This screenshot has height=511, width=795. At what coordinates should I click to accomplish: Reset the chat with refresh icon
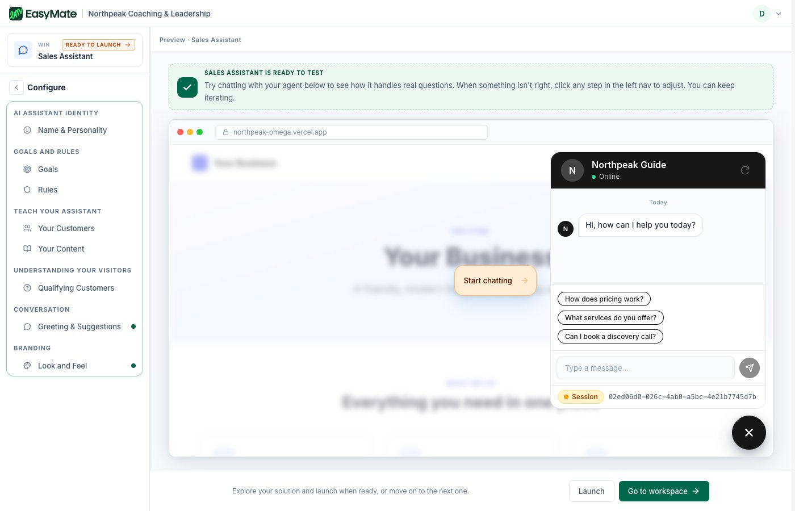[x=745, y=170]
